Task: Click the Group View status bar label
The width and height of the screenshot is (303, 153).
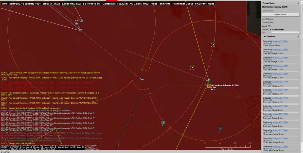Action: 5,152
